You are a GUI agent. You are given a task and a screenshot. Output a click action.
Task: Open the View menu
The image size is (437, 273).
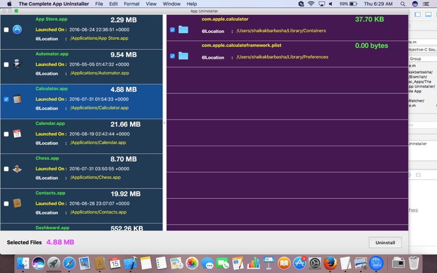coord(151,4)
